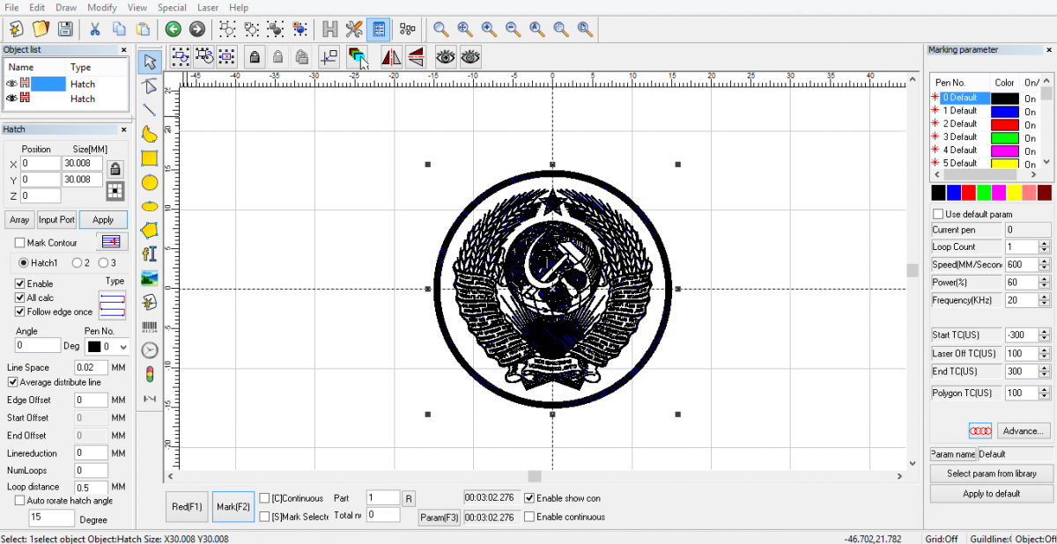Increase Loop Count with spinner up arrow
Image resolution: width=1057 pixels, height=544 pixels.
click(x=1045, y=244)
